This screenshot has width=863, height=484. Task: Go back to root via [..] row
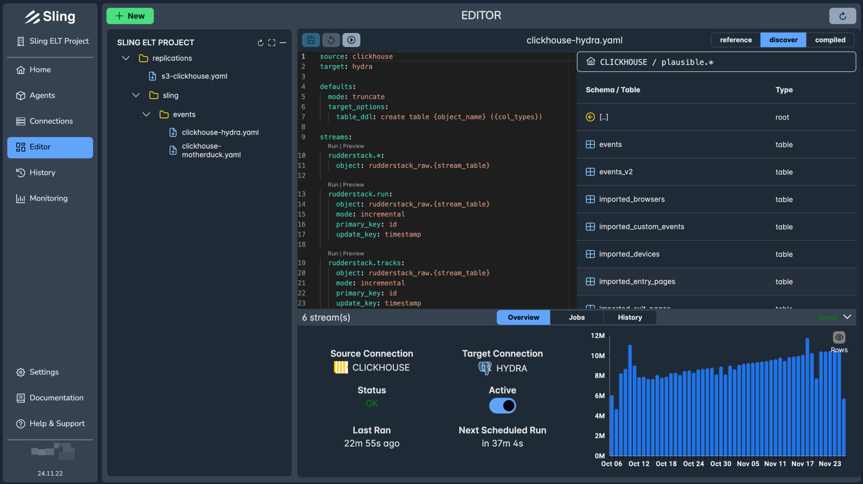pyautogui.click(x=716, y=117)
